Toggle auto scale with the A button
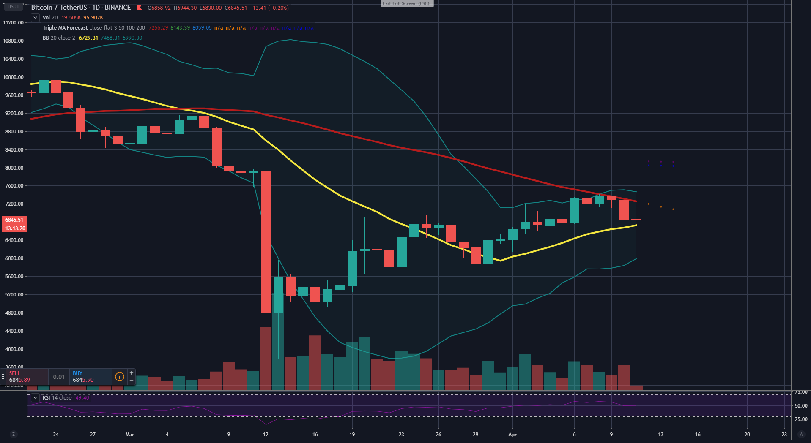The width and height of the screenshot is (811, 443). click(801, 434)
